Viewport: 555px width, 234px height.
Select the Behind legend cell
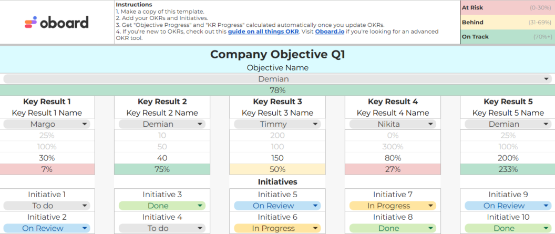pyautogui.click(x=508, y=22)
